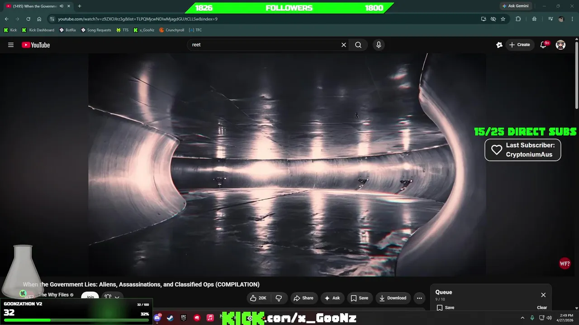Viewport: 579px width, 325px height.
Task: Open the Kick bookmark
Action: tap(10, 30)
